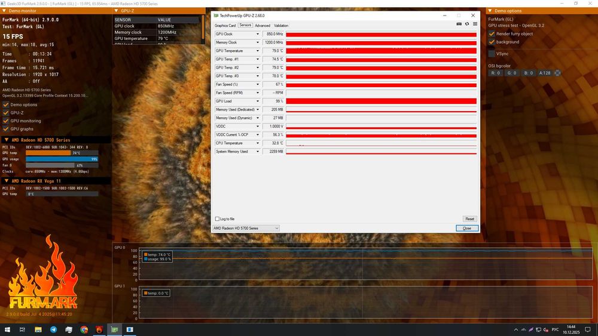Viewport: 598px width, 336px height.
Task: Click the blue window app icon in the taskbar
Action: 130,329
